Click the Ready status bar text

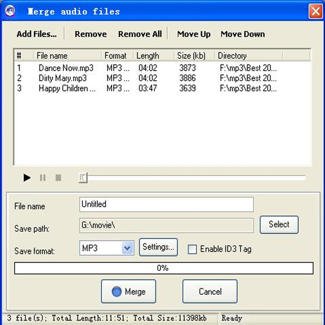(x=232, y=318)
